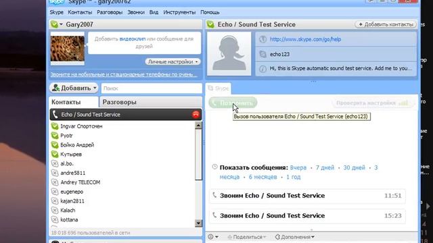Click Кутырев status icon
Viewport: 433px width, 243px height.
click(x=55, y=155)
